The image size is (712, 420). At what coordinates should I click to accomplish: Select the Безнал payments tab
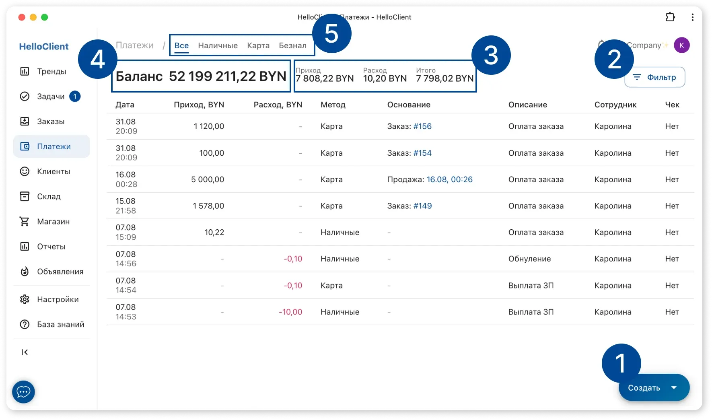292,45
